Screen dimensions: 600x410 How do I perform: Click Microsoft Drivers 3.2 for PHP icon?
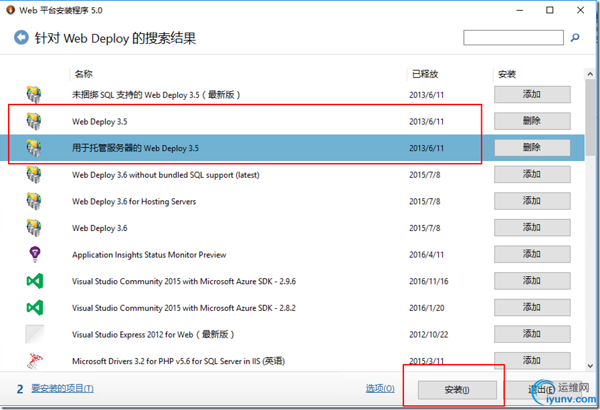[35, 361]
